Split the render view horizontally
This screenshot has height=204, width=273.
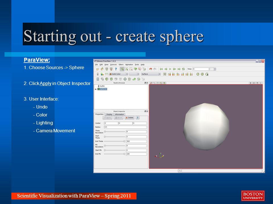click(x=251, y=83)
